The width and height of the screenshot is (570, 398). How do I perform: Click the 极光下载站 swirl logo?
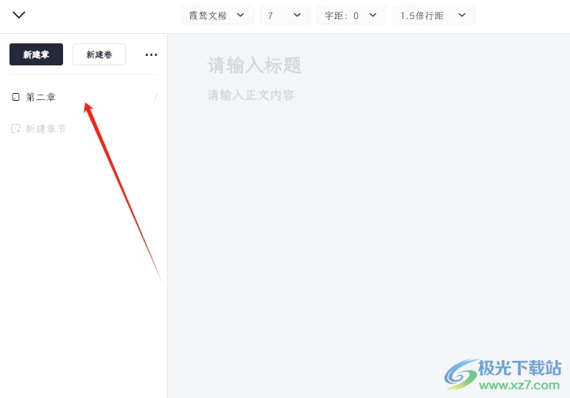[461, 374]
